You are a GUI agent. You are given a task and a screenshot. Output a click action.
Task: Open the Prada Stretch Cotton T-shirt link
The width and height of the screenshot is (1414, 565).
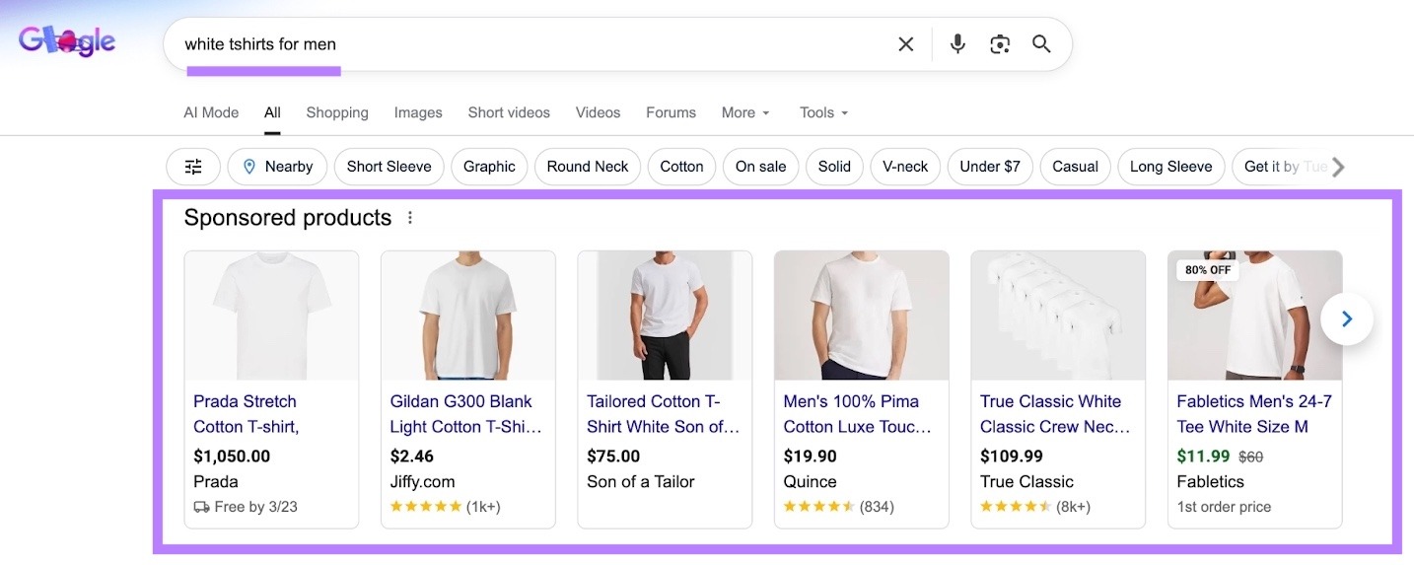coord(246,414)
